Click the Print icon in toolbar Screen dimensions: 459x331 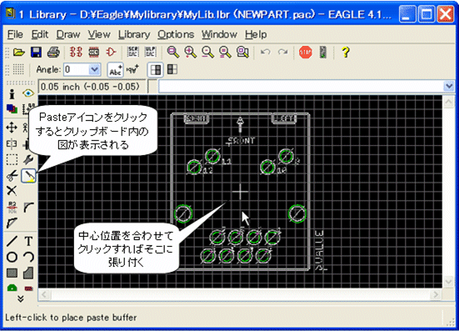point(53,53)
